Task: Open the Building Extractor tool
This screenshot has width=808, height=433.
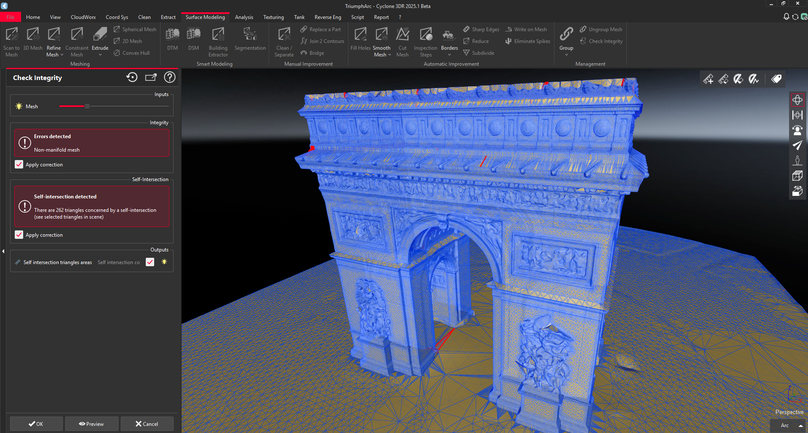Action: tap(218, 35)
